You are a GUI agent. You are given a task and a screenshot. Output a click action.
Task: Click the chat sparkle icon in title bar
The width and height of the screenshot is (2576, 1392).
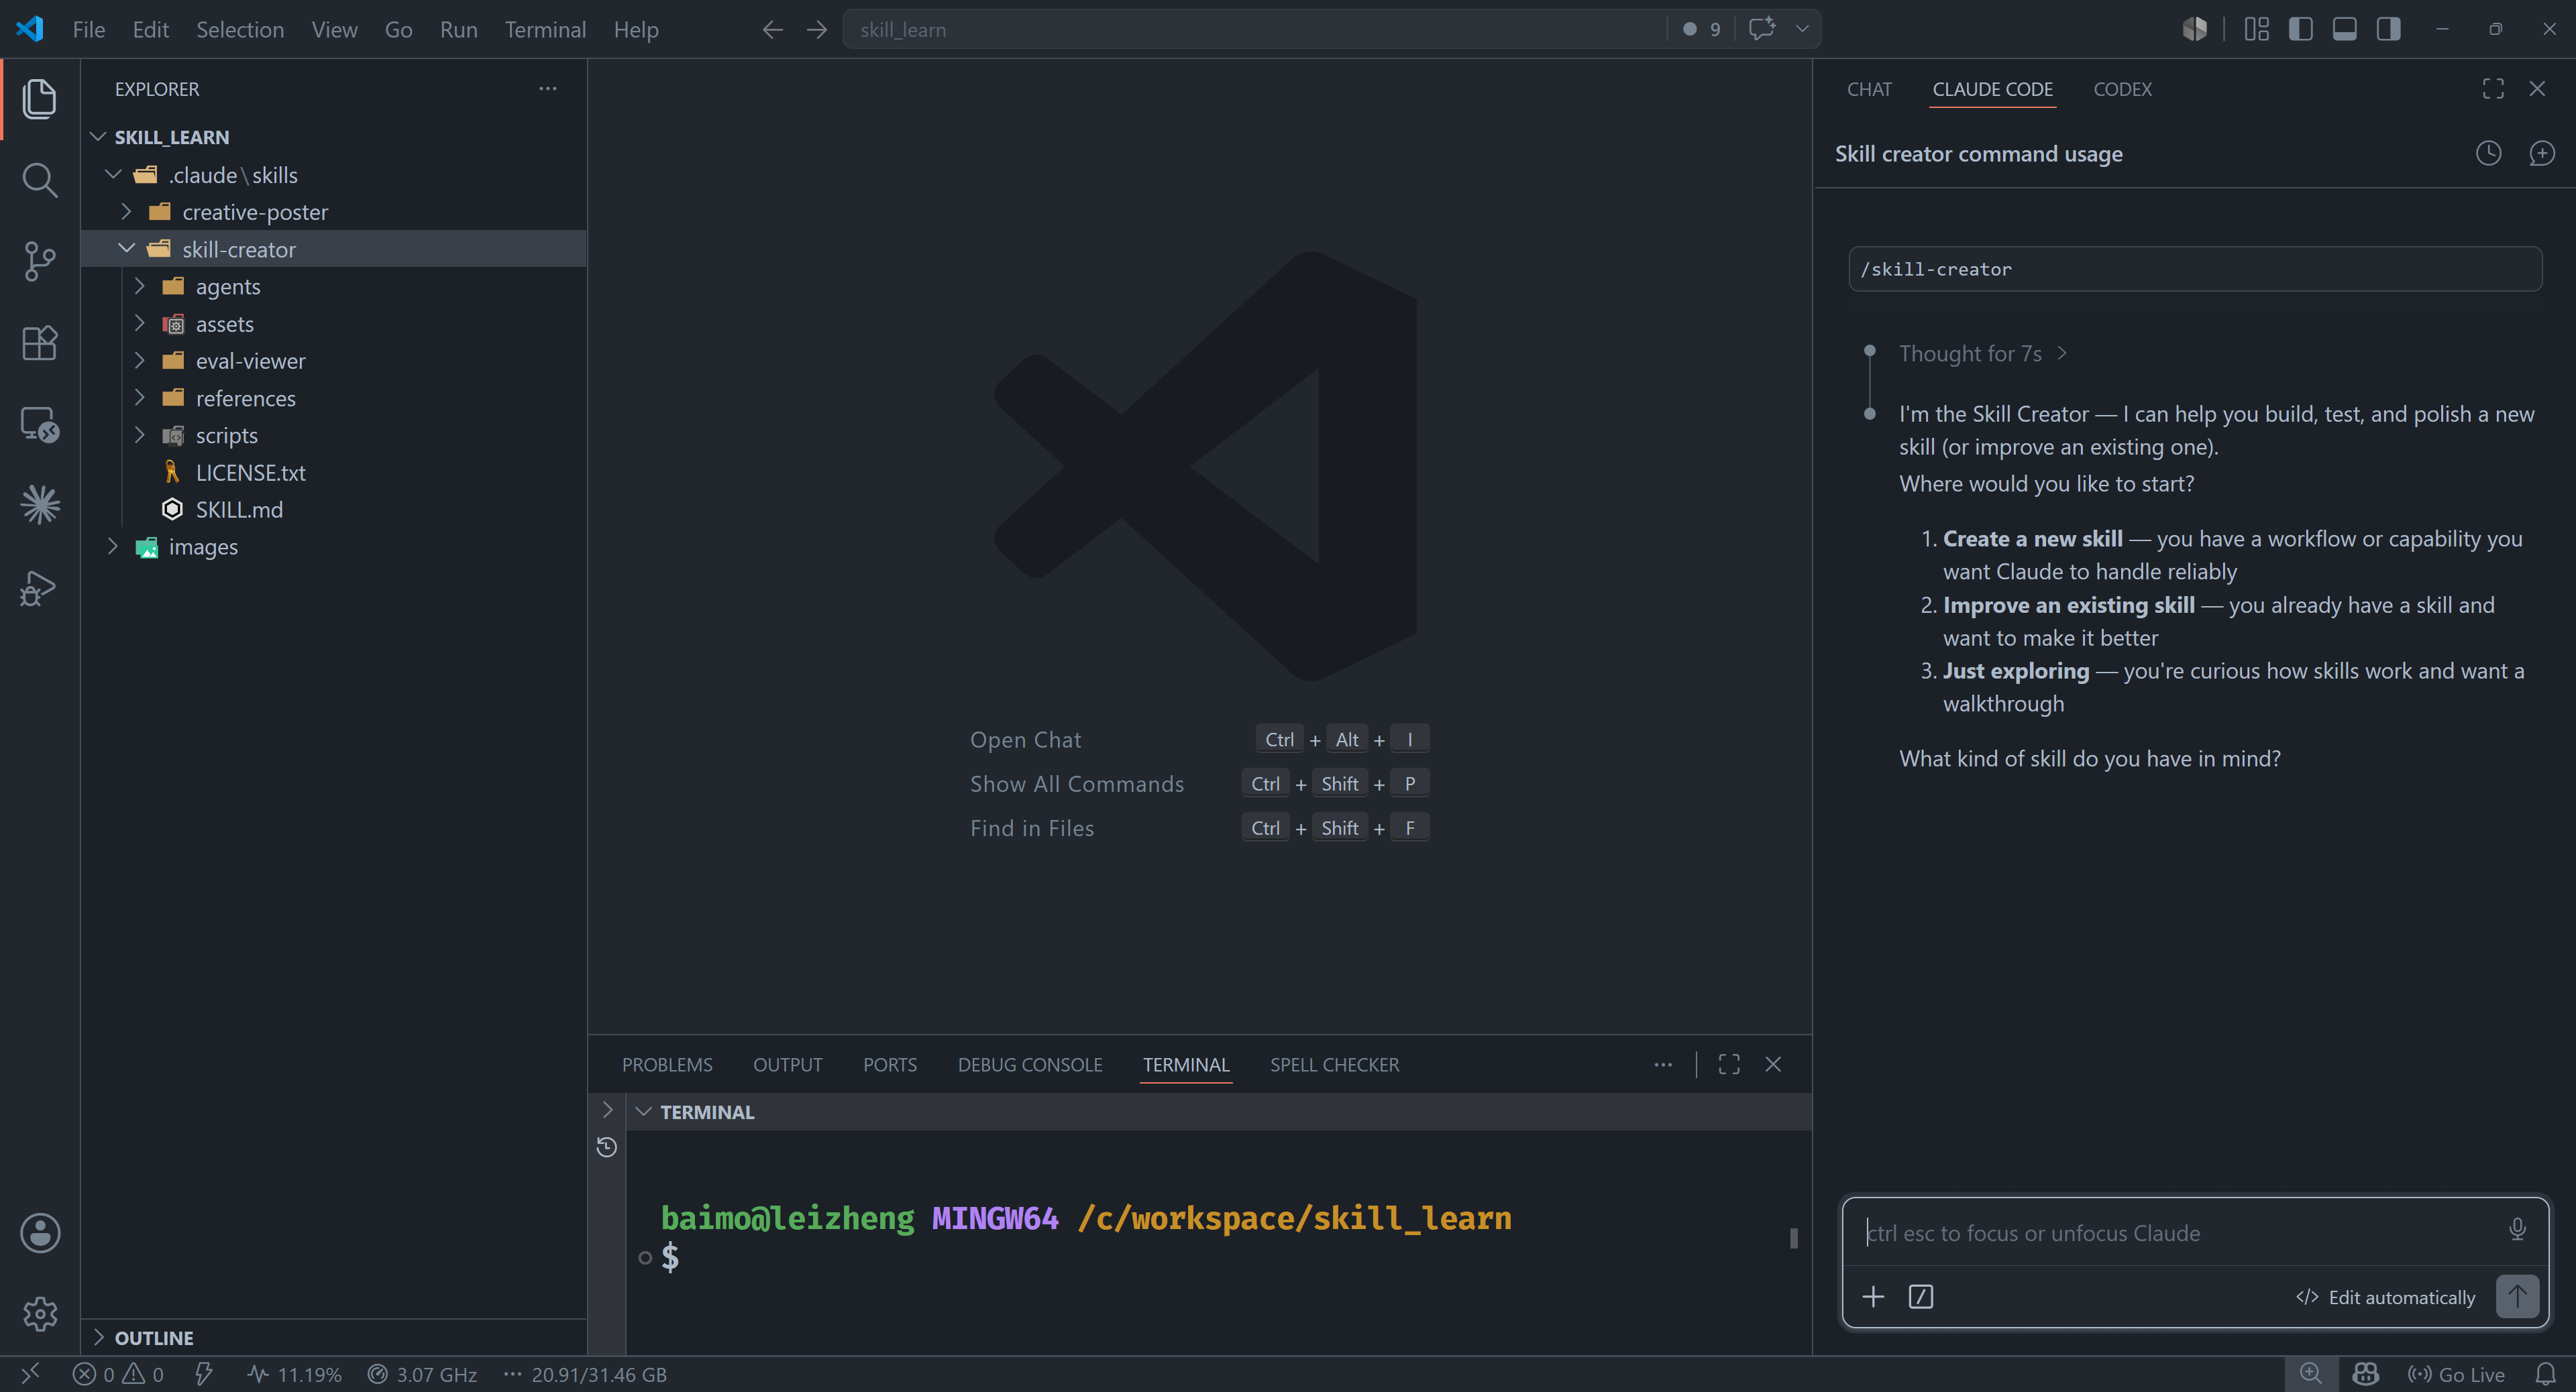click(1762, 29)
